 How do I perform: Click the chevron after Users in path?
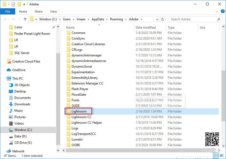(73, 19)
